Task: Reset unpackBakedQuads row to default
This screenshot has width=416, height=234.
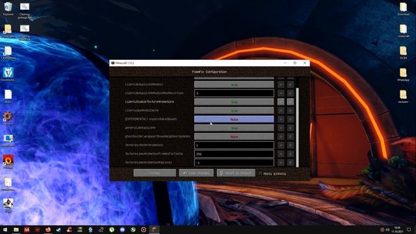Action: (x=291, y=119)
